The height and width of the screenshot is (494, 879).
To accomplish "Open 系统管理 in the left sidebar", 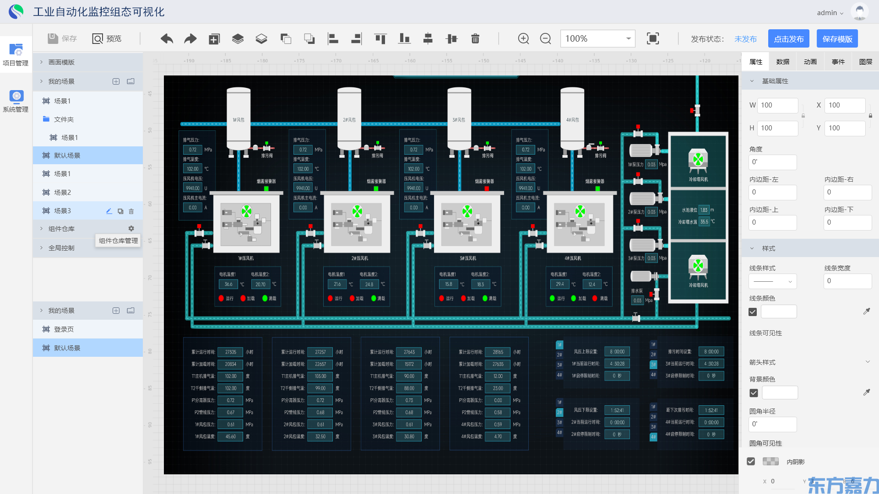I will tap(16, 101).
